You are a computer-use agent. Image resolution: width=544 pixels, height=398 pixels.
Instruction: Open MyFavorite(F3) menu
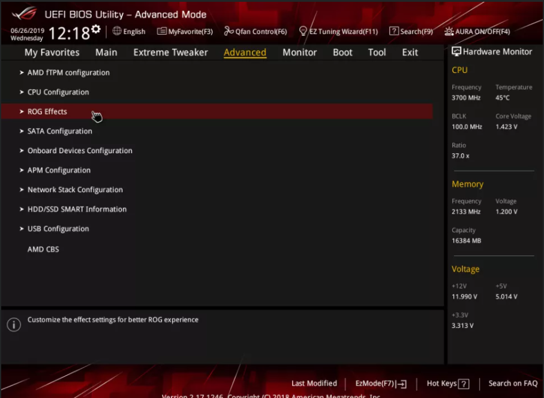191,32
